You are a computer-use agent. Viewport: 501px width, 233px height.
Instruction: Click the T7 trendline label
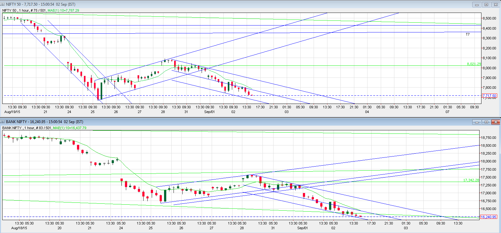click(x=468, y=34)
